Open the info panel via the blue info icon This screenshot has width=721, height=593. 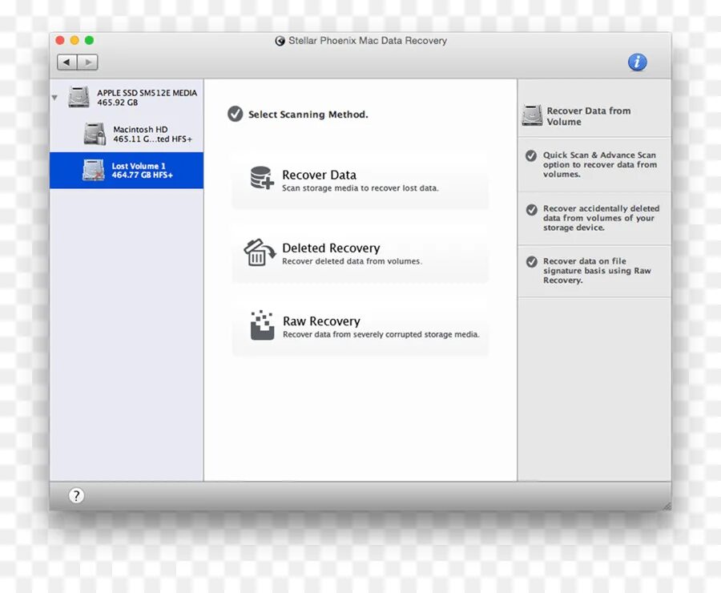[x=638, y=62]
